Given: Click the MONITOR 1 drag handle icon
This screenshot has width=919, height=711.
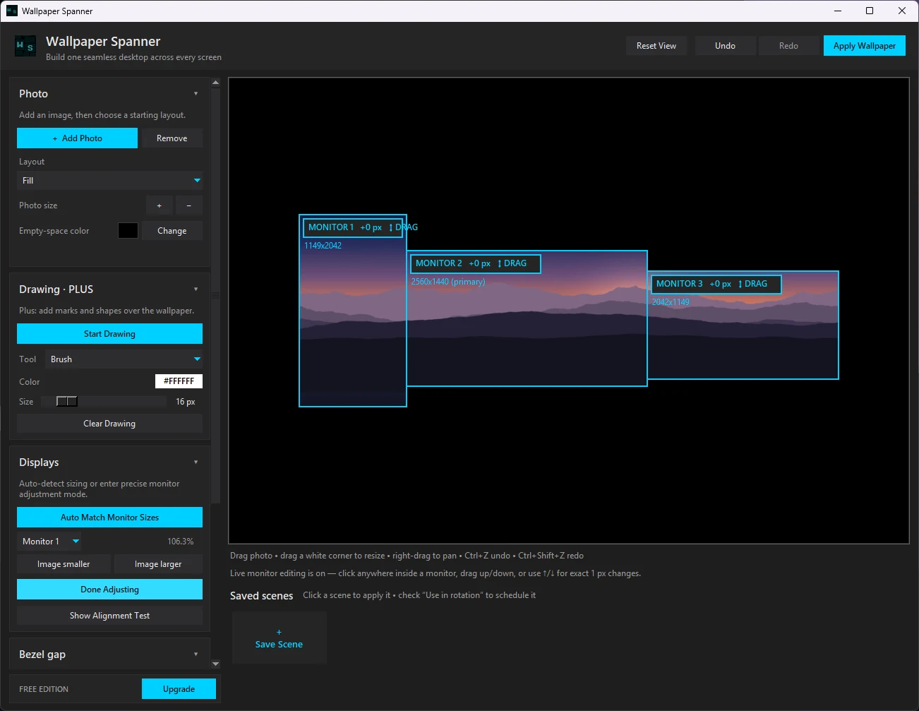Looking at the screenshot, I should click(390, 227).
